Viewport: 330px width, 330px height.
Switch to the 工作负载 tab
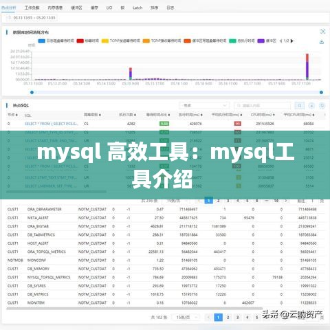(32, 8)
